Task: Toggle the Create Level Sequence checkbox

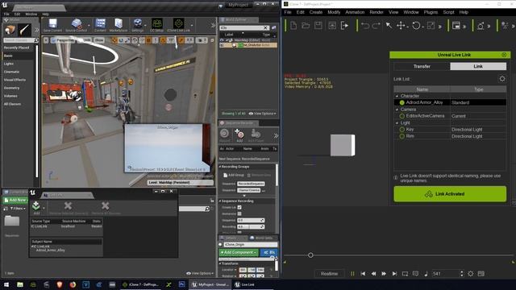Action: pyautogui.click(x=239, y=208)
